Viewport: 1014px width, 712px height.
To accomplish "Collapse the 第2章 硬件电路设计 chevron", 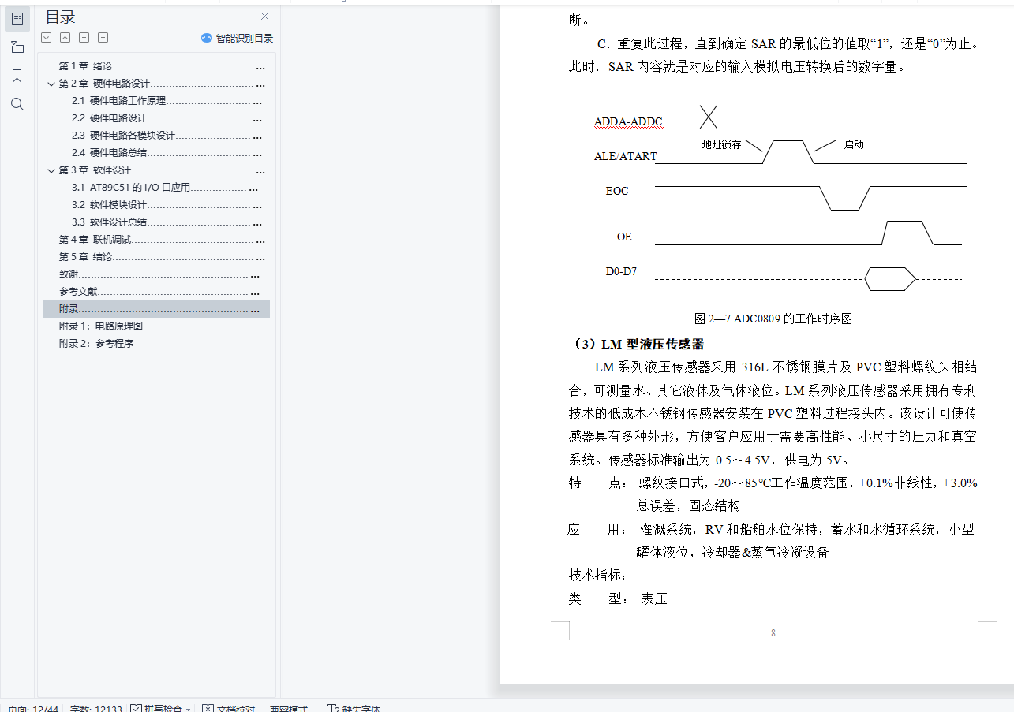I will click(51, 84).
